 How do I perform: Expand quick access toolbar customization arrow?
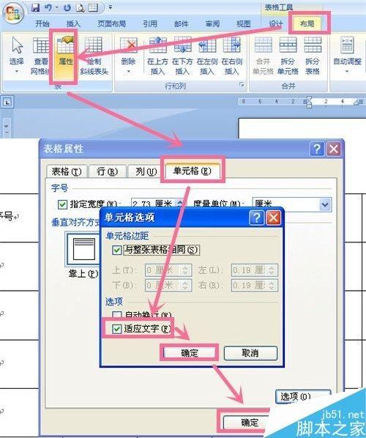coord(111,7)
